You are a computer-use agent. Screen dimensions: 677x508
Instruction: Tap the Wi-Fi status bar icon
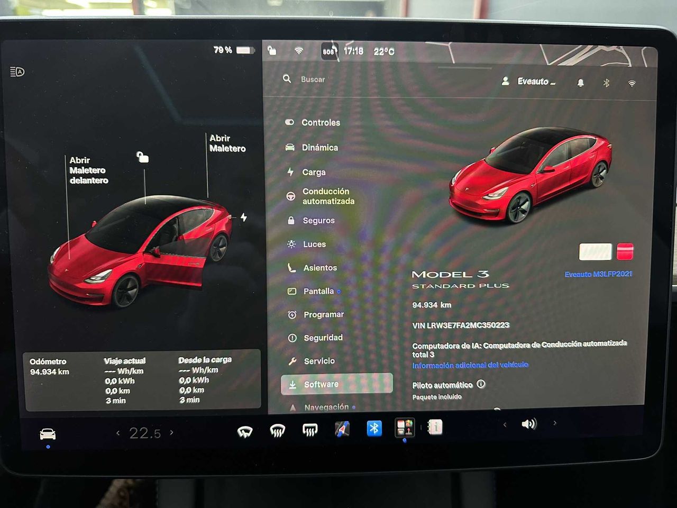tap(299, 51)
